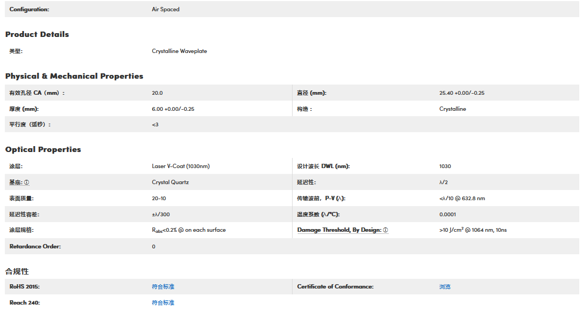Open the Reach 240 符合标准 link
This screenshot has width=583, height=319.
point(163,303)
